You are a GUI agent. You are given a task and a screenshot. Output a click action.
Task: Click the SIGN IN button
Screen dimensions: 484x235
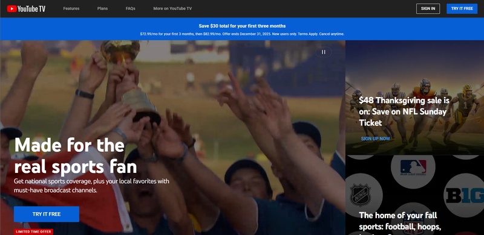tap(428, 8)
